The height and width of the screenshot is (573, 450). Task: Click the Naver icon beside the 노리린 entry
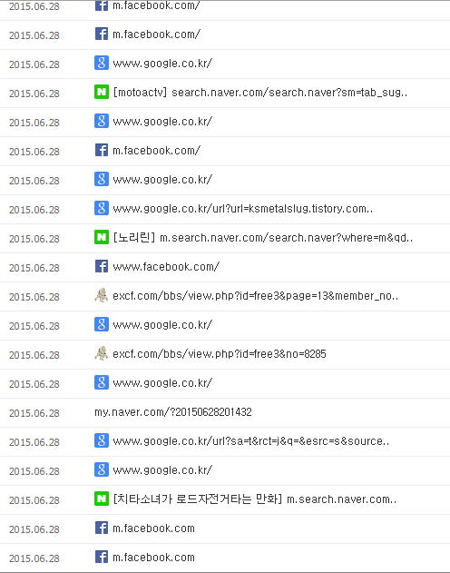[x=102, y=237]
